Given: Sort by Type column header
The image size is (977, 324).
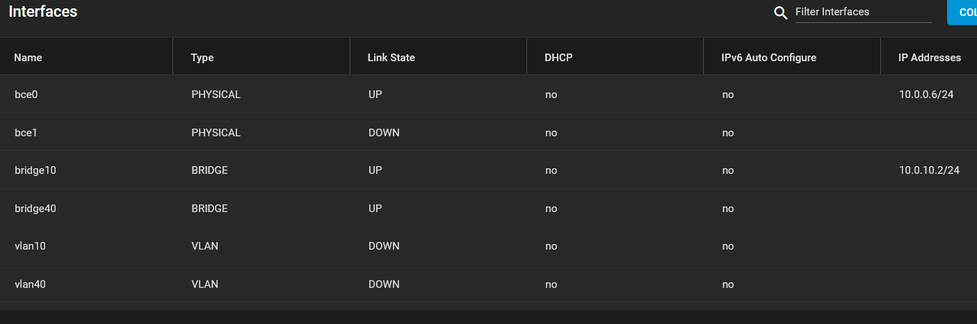Looking at the screenshot, I should tap(202, 58).
